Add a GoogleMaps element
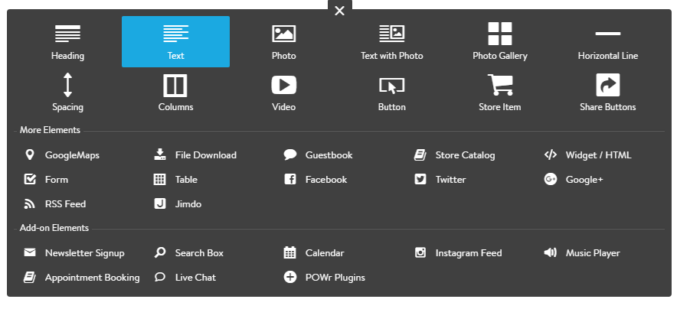 click(62, 155)
